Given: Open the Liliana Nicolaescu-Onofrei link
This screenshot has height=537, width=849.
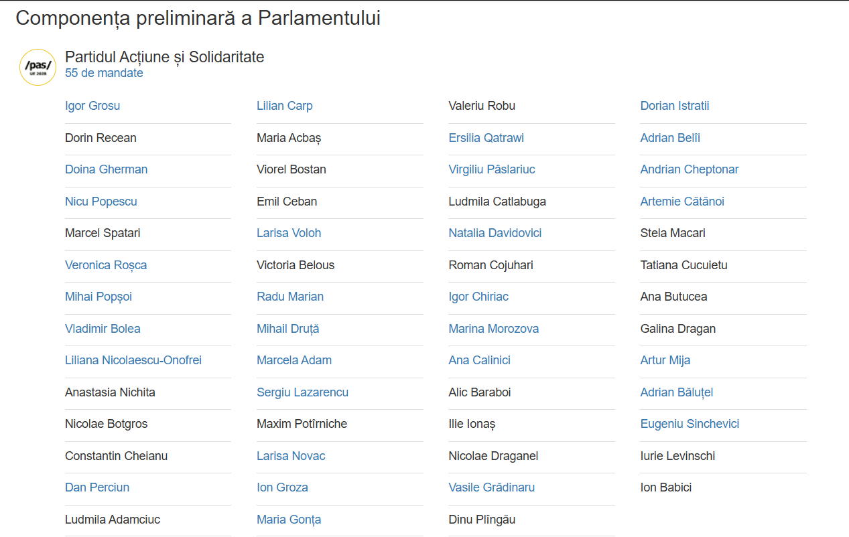Looking at the screenshot, I should click(133, 360).
